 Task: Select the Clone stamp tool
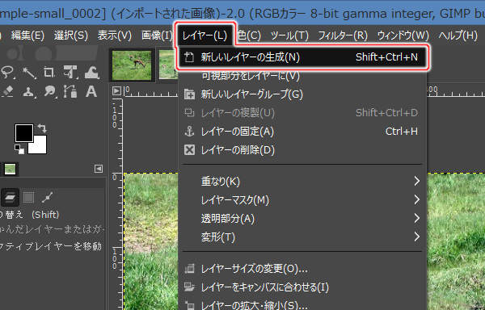tap(29, 92)
